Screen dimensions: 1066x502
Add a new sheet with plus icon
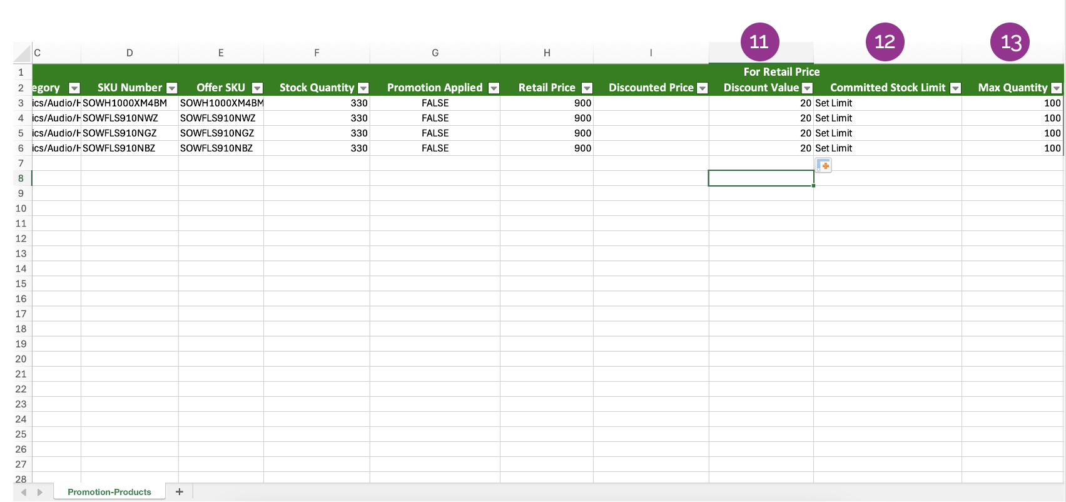tap(180, 492)
